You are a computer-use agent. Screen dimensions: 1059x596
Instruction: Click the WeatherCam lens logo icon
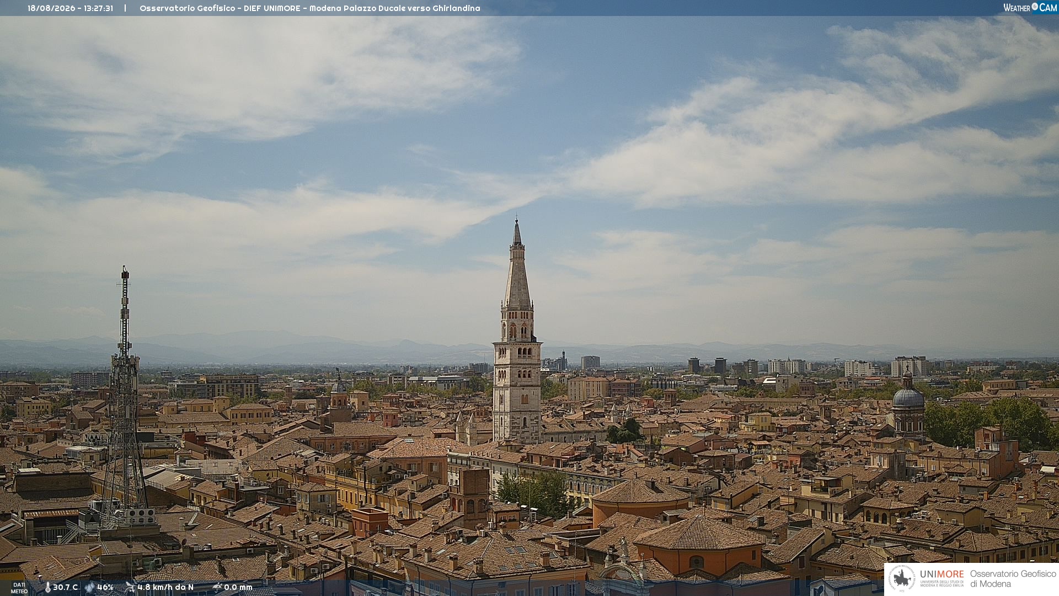coord(1035,7)
